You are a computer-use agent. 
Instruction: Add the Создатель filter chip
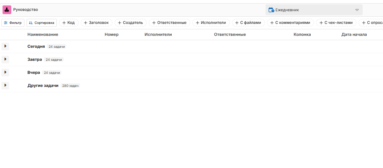click(x=130, y=23)
